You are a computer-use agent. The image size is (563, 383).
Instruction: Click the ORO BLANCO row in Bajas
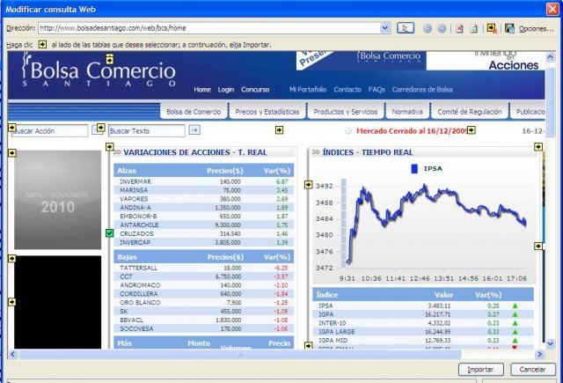click(203, 303)
